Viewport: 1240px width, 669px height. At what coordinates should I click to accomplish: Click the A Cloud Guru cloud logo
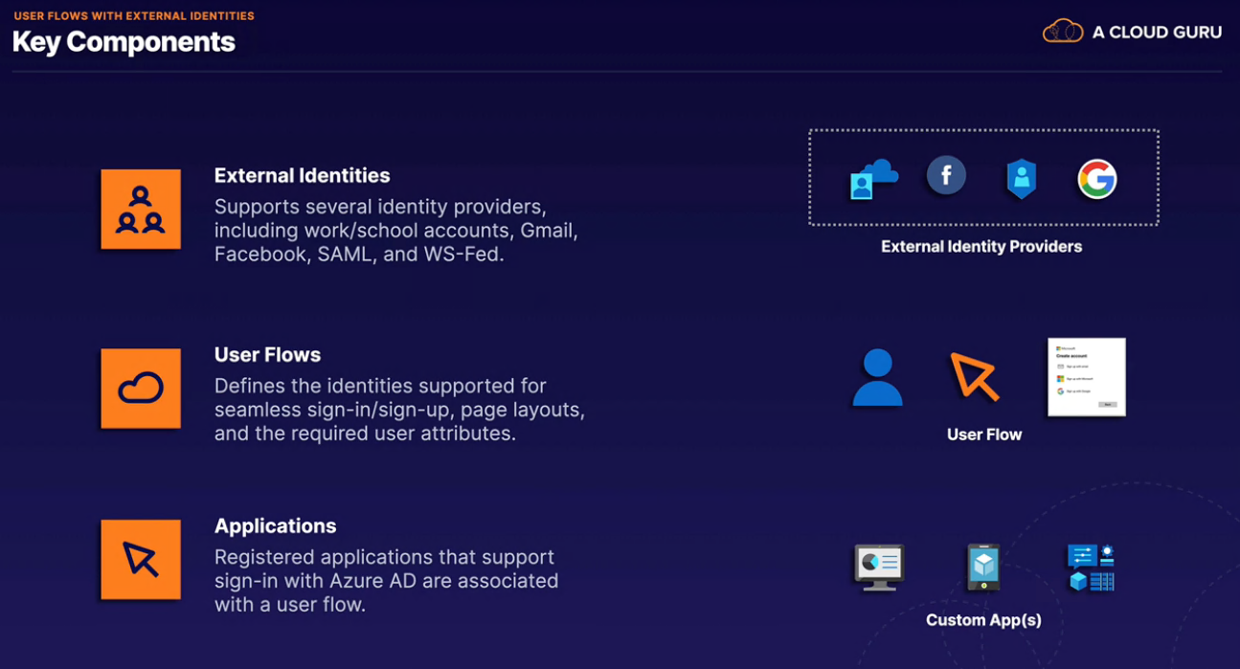[x=1063, y=32]
